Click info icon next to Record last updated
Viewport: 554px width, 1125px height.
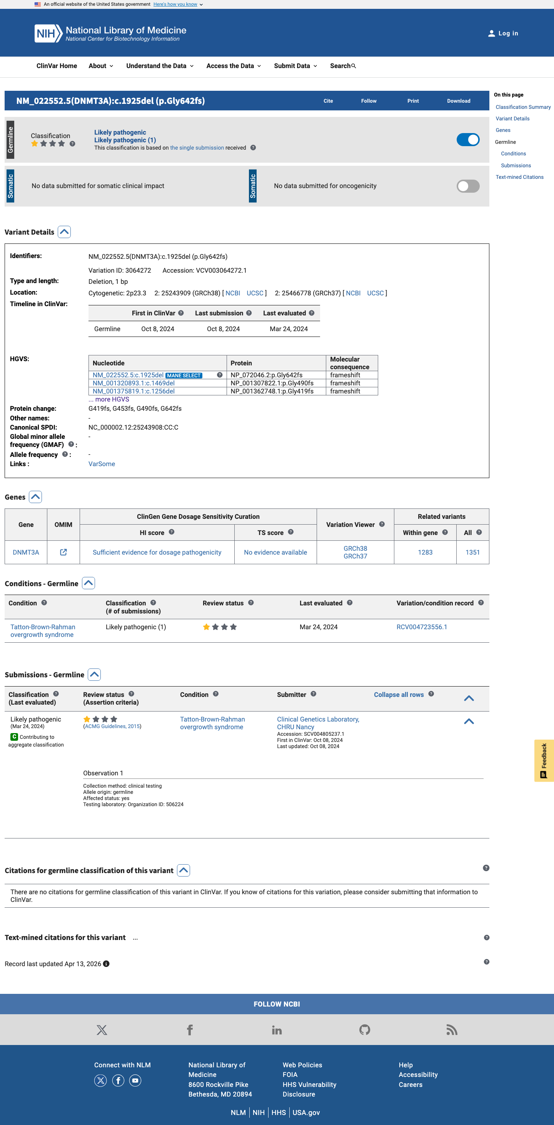coord(106,964)
